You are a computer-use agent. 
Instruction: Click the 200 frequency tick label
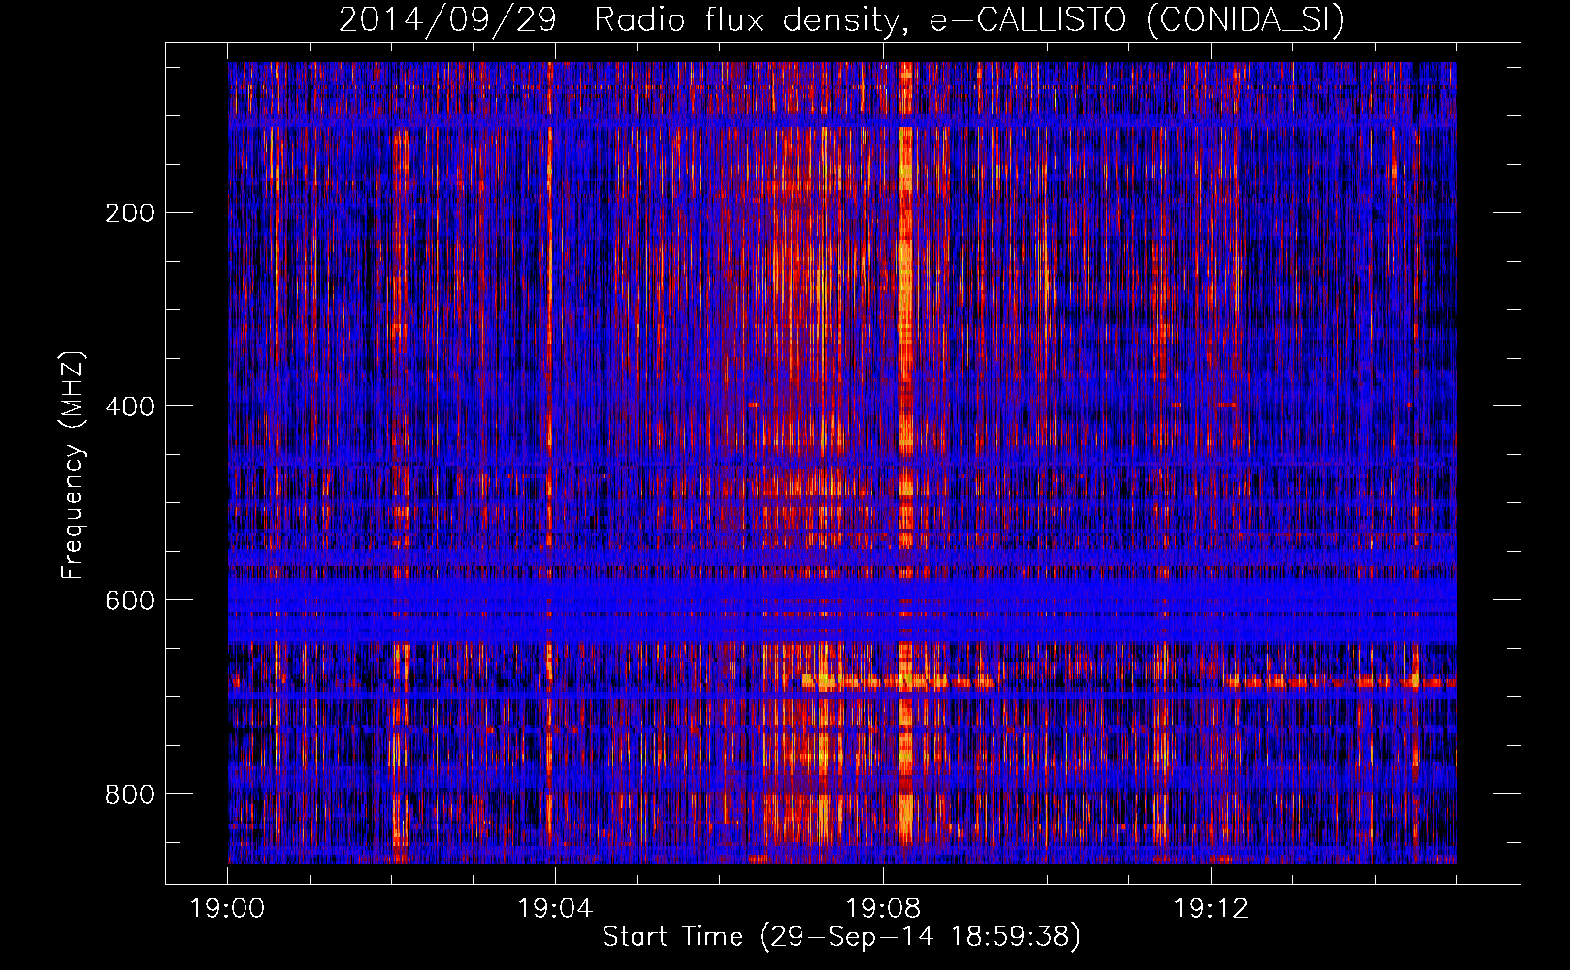(x=130, y=213)
